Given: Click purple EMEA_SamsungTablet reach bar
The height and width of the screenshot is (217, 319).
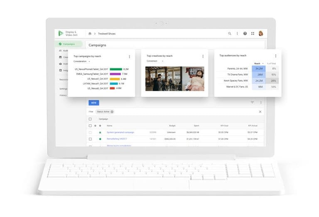Looking at the screenshot, I should point(115,74).
